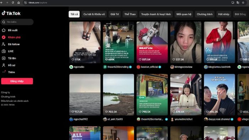The width and height of the screenshot is (249, 140).
Task: Click the install app icon in address bar
Action: tap(233, 2)
